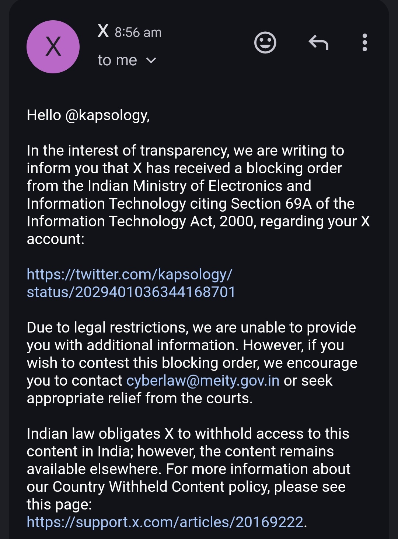Click the "Hello @kapsology," greeting line
398x539 pixels.
coord(88,115)
